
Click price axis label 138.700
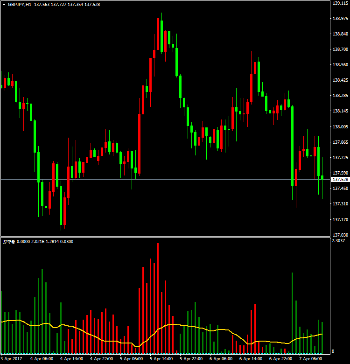(341, 49)
